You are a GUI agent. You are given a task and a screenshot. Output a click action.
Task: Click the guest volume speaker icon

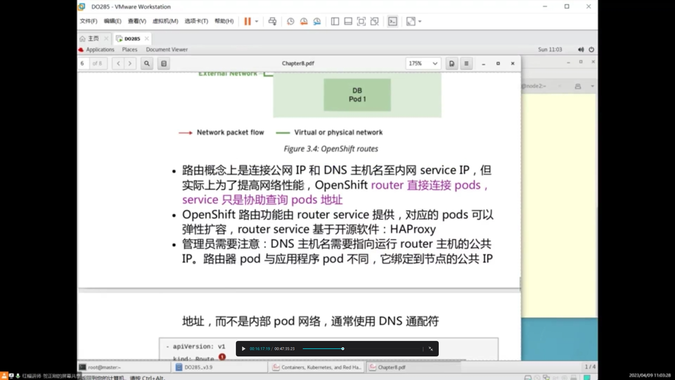[581, 50]
